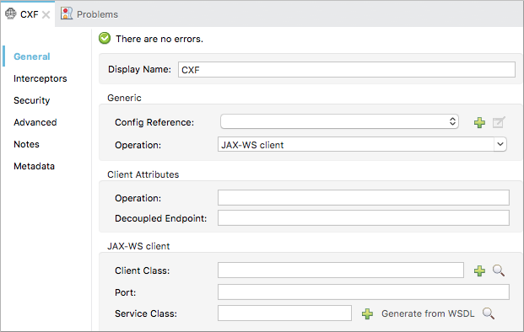Close the CXF tab

(46, 14)
